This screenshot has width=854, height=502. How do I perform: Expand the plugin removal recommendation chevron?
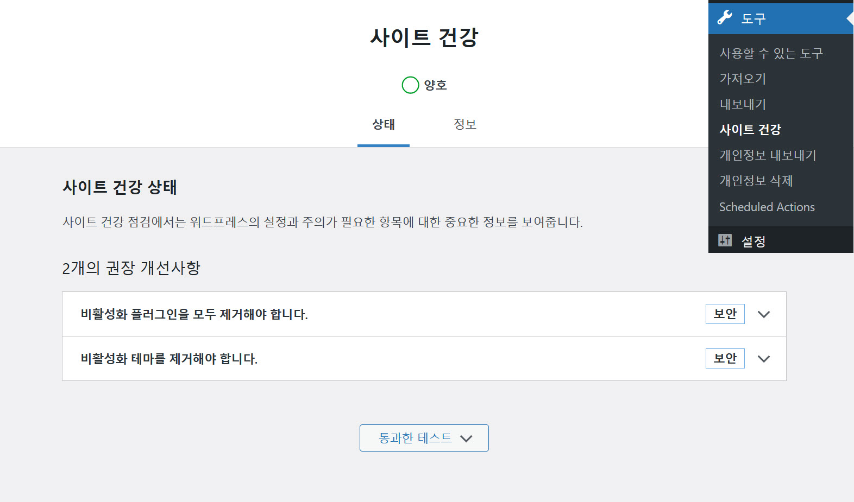tap(764, 314)
